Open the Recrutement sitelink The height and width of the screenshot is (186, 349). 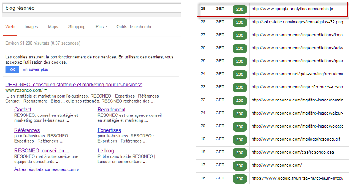click(x=112, y=109)
